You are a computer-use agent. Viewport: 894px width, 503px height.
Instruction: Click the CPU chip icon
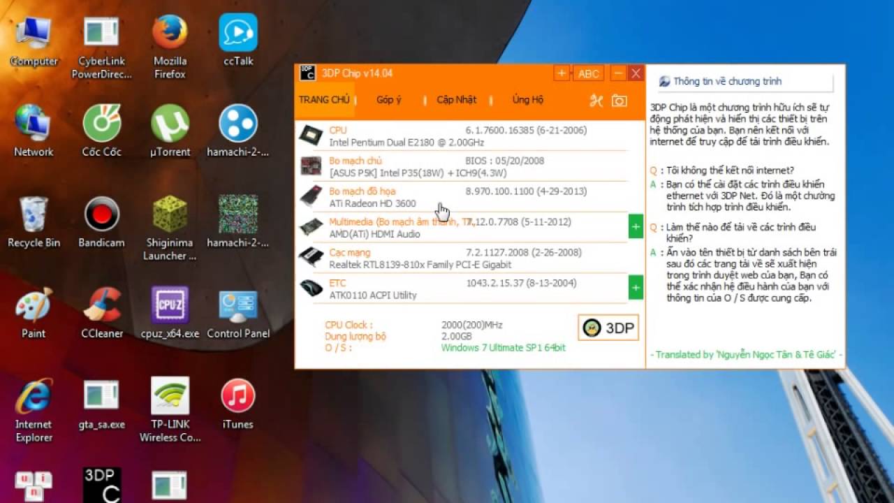[311, 136]
